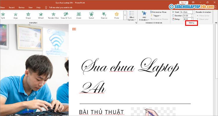The height and width of the screenshot is (116, 218).
Task: Expand the animation gallery More arrow
Action: pyautogui.click(x=125, y=15)
